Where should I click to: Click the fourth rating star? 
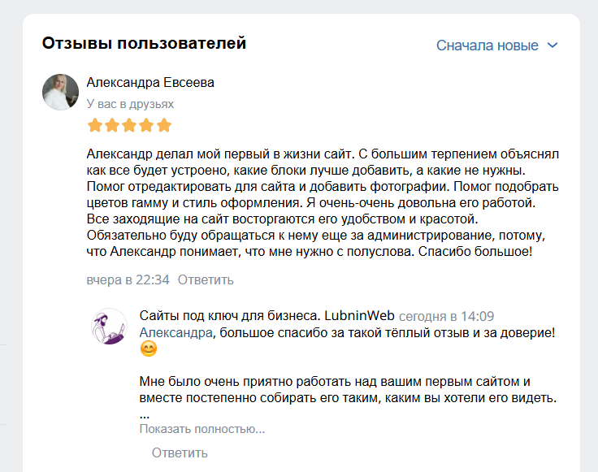pos(146,125)
